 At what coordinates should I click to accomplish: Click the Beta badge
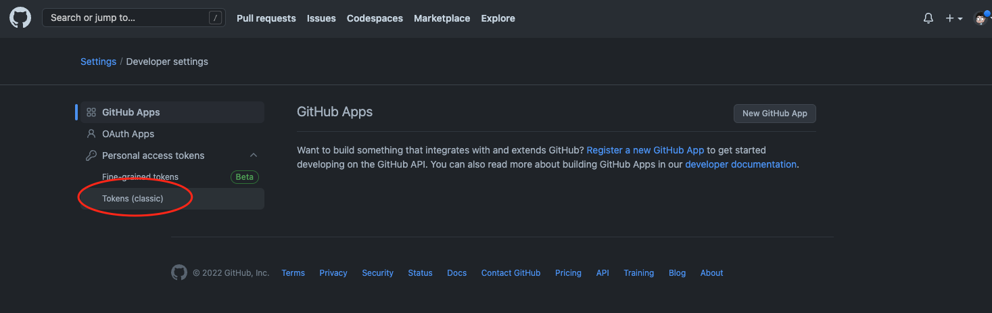pos(245,177)
